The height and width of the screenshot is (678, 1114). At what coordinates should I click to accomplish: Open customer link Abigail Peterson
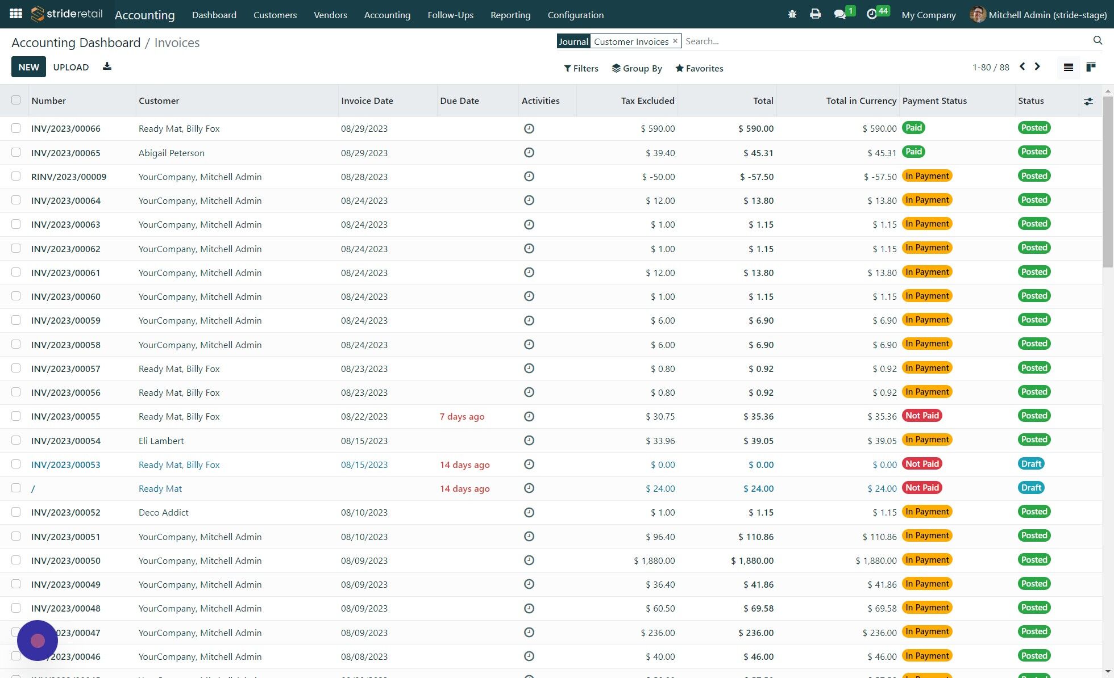click(171, 152)
